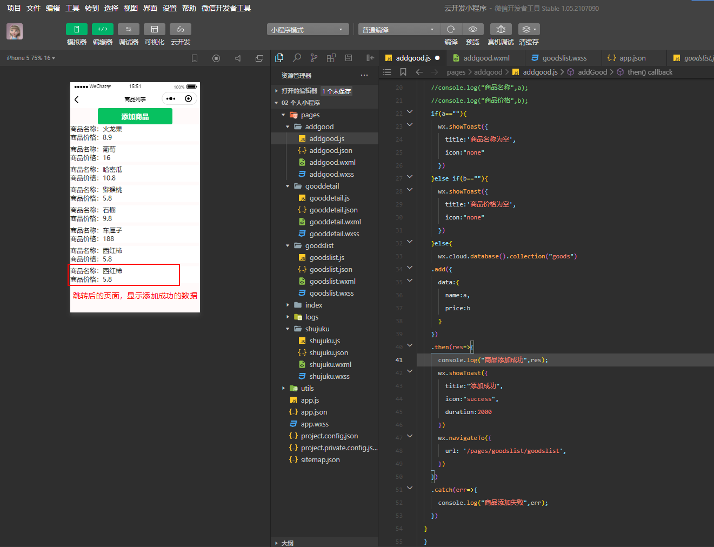Click the back arrow in simulator nav bar
The width and height of the screenshot is (714, 547).
[77, 99]
